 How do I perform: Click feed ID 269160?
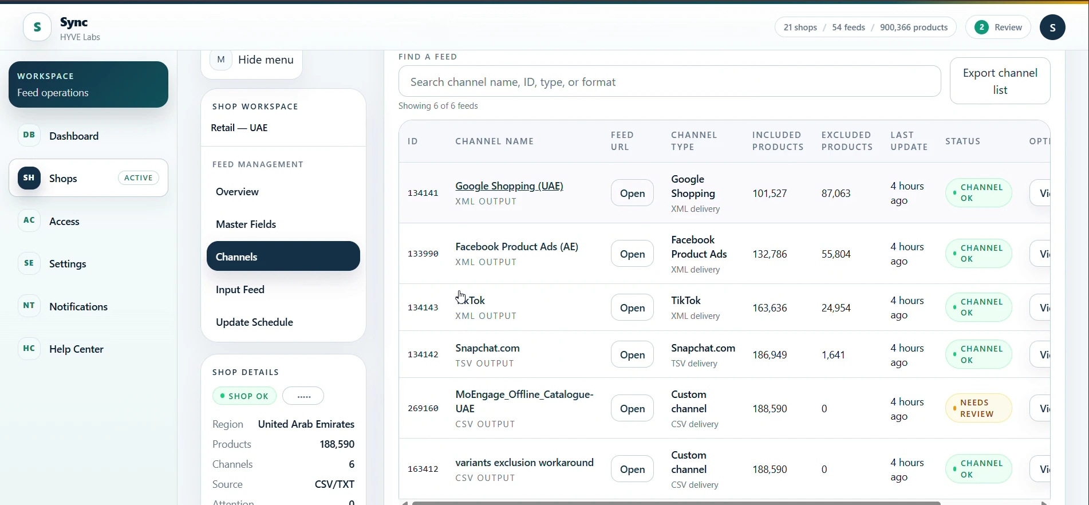click(x=423, y=408)
